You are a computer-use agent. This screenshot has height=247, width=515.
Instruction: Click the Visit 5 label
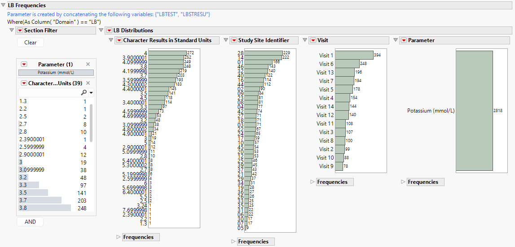click(x=326, y=89)
